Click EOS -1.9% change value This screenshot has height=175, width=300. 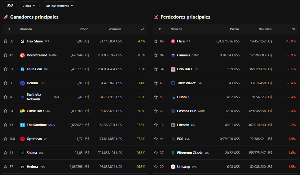pyautogui.click(x=291, y=139)
